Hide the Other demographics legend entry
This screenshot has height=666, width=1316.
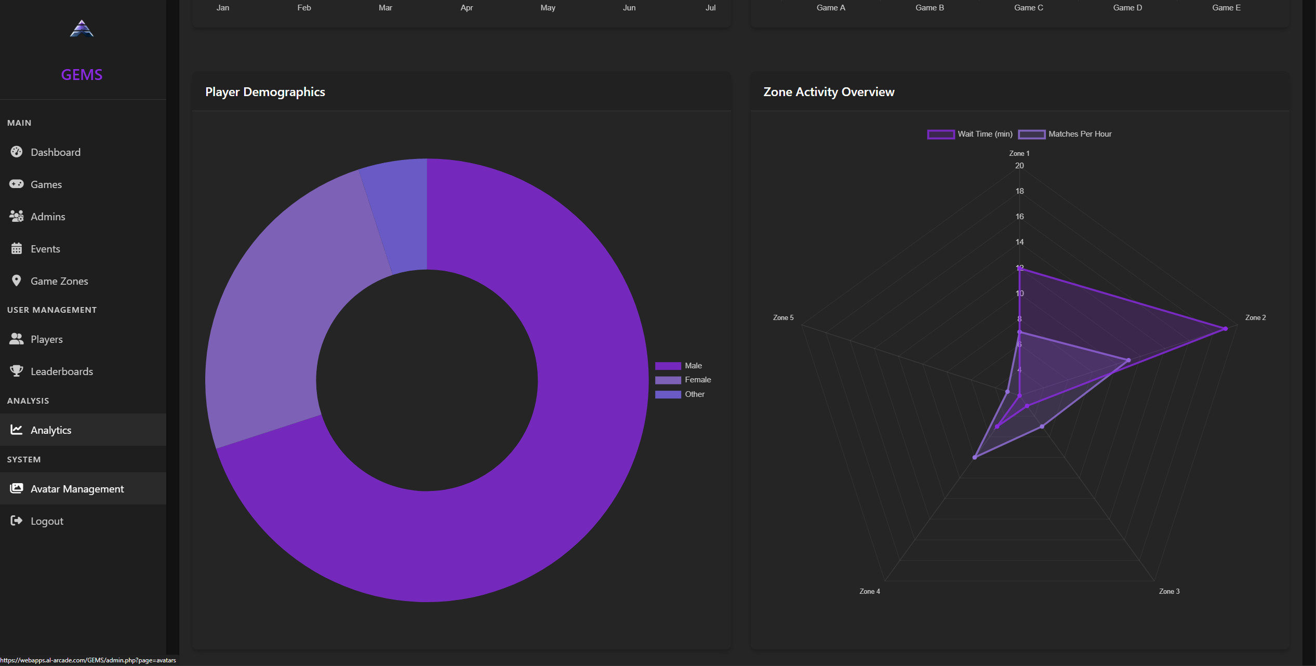[681, 394]
